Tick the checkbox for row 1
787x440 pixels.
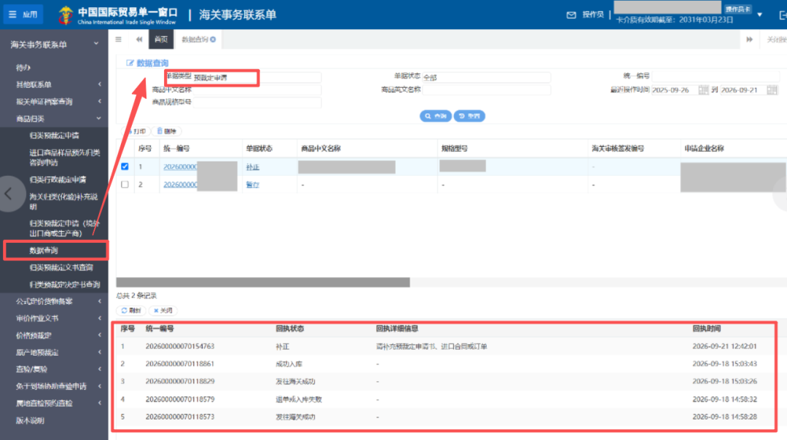(125, 167)
